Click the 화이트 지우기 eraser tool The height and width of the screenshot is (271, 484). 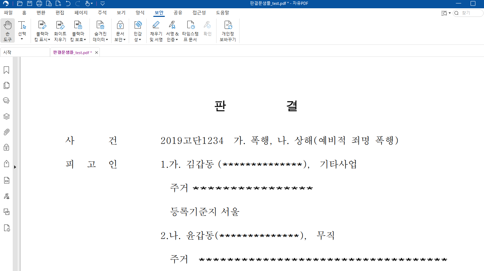click(60, 31)
